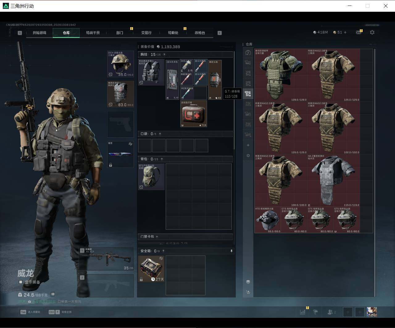This screenshot has width=395, height=328.
Task: Click the sort icon at warehouse sidebar bottom
Action: pyautogui.click(x=248, y=292)
